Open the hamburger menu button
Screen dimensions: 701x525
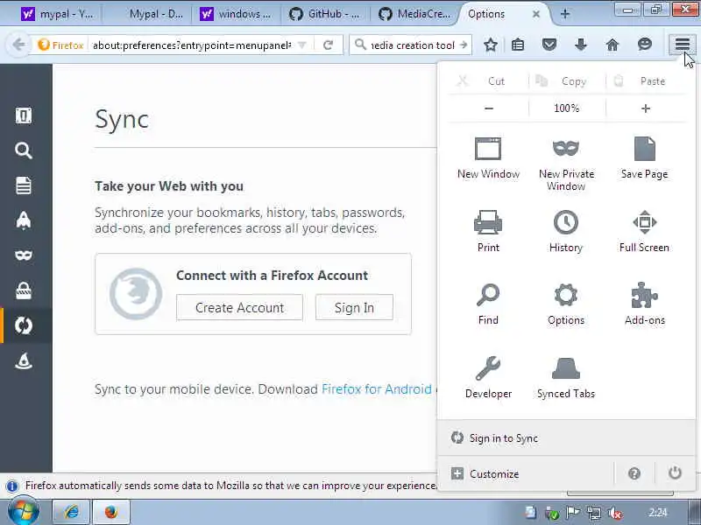[683, 45]
